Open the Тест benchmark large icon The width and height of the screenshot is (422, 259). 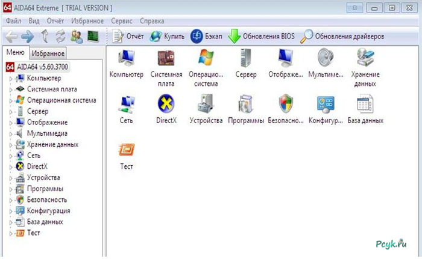click(x=127, y=150)
